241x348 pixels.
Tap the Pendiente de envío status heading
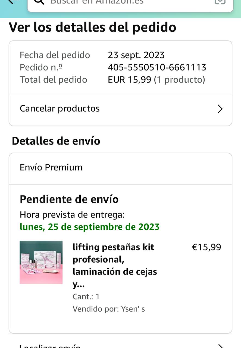coord(69,200)
